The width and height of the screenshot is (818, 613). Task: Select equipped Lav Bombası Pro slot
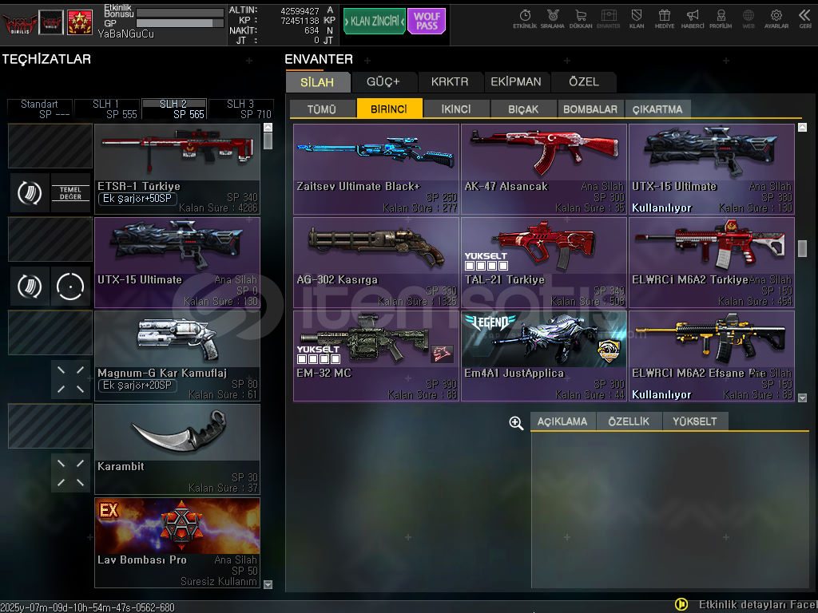tap(177, 543)
